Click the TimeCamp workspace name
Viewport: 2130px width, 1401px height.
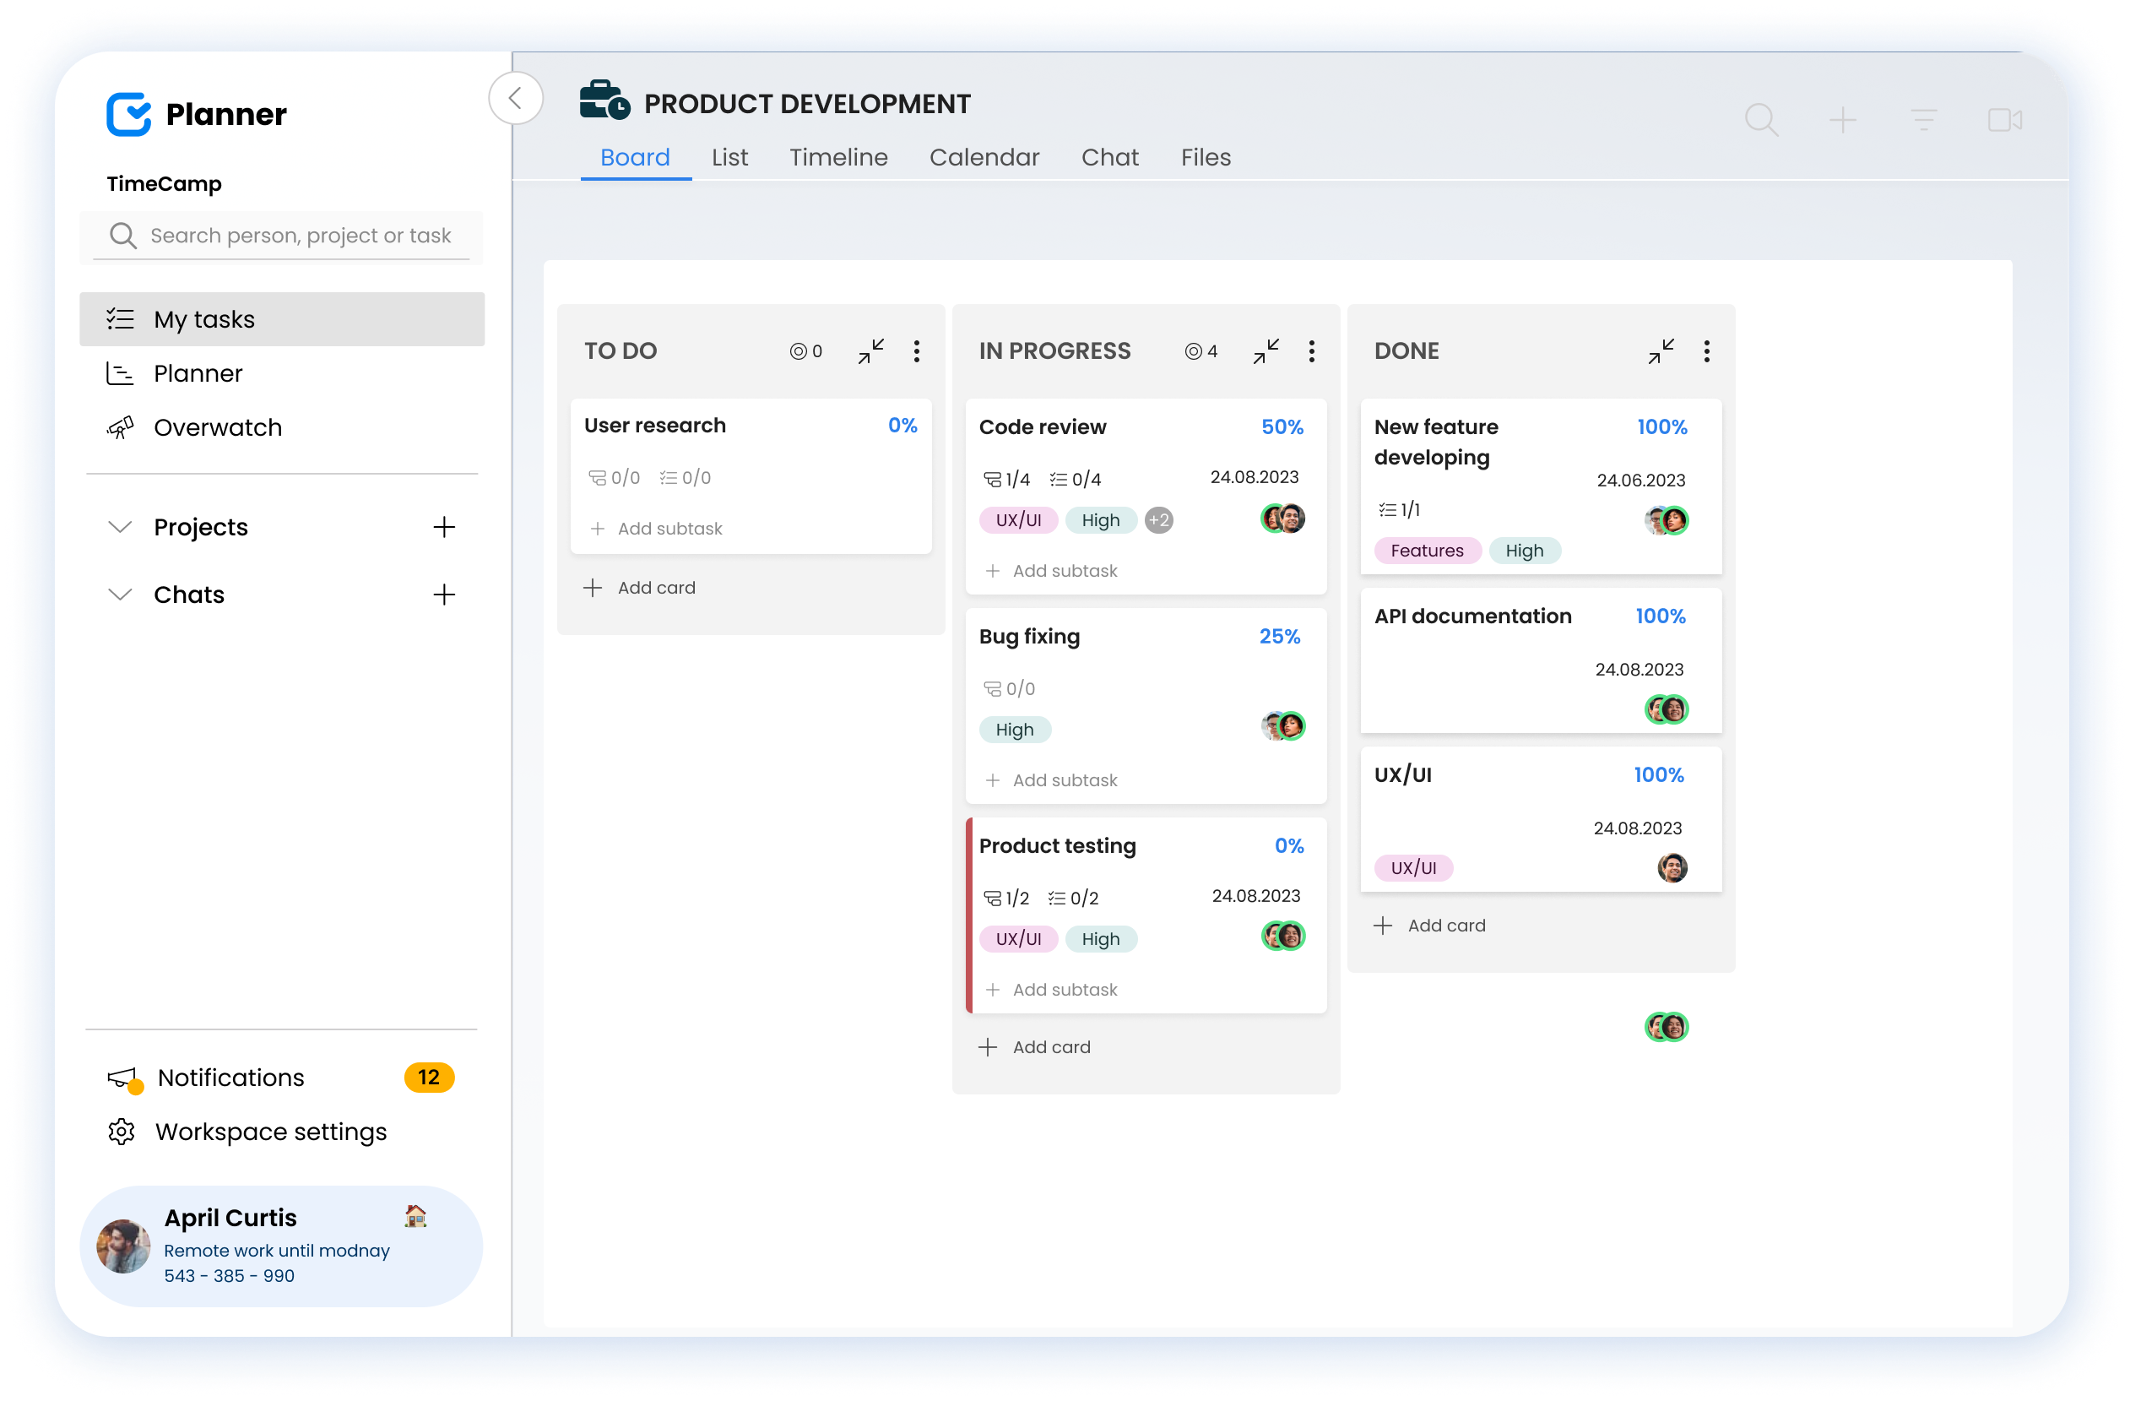coord(164,183)
